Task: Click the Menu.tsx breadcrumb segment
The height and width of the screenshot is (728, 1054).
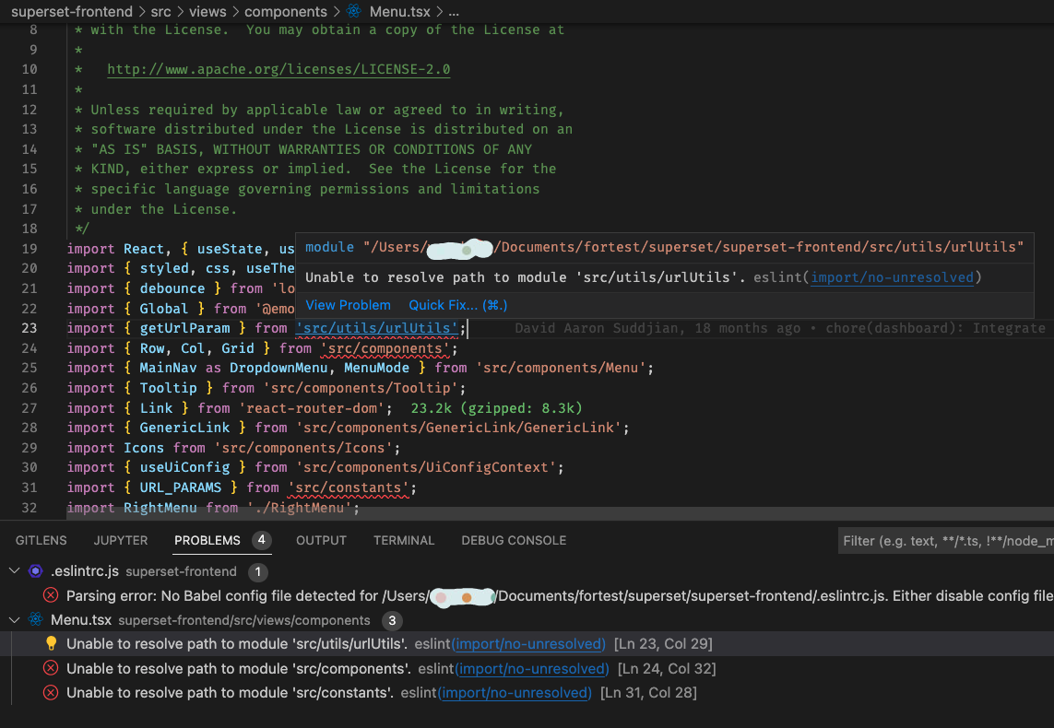Action: [x=399, y=11]
